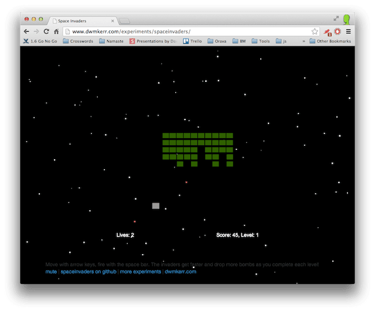This screenshot has height=312, width=375.
Task: Click the browser back arrow
Action: point(26,31)
